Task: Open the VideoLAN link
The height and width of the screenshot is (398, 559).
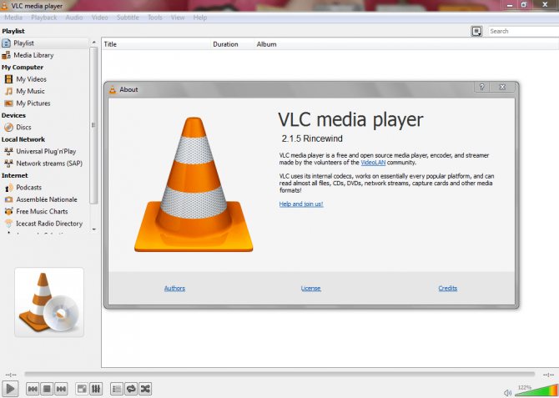Action: [x=373, y=163]
